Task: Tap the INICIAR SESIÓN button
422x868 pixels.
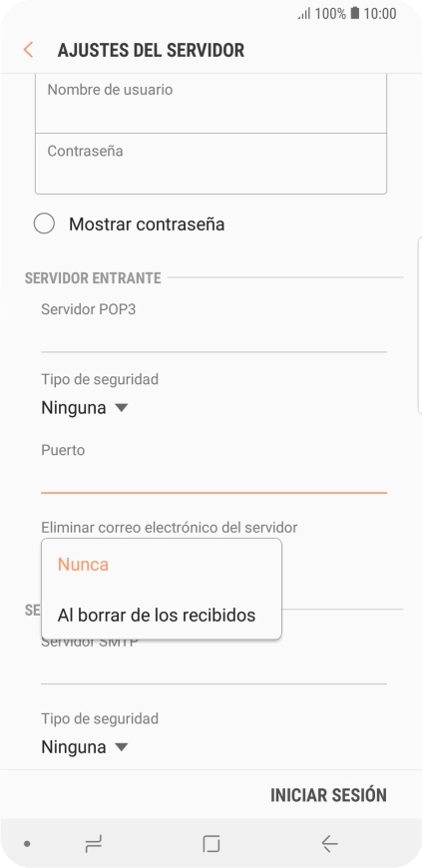Action: [328, 795]
